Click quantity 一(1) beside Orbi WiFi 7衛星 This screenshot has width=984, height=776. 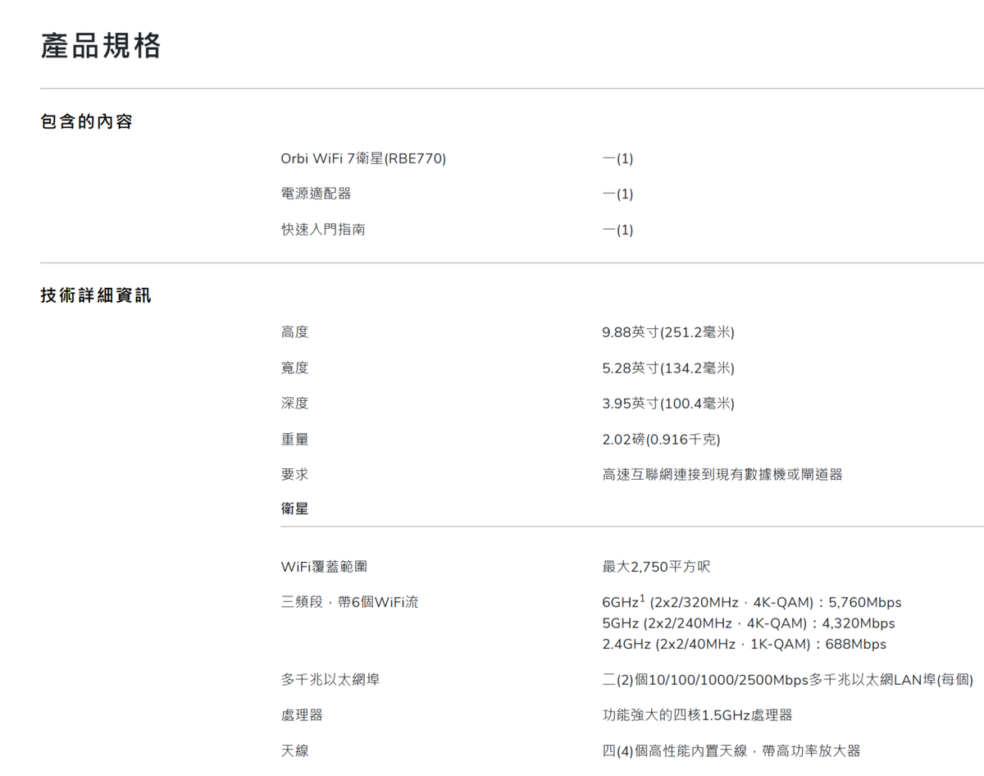(617, 158)
